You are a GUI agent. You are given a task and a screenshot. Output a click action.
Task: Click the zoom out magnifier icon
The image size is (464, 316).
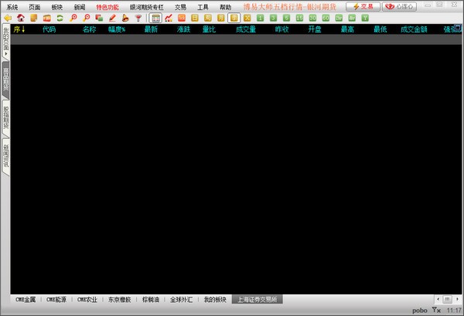click(x=86, y=18)
